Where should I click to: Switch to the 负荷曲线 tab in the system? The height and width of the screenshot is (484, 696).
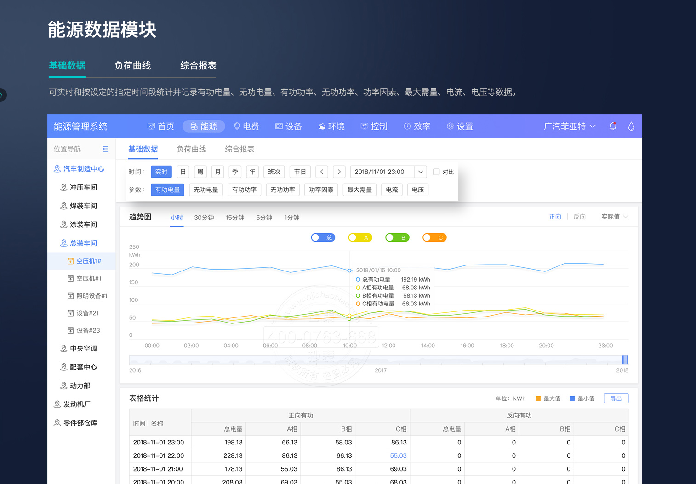[x=191, y=149]
